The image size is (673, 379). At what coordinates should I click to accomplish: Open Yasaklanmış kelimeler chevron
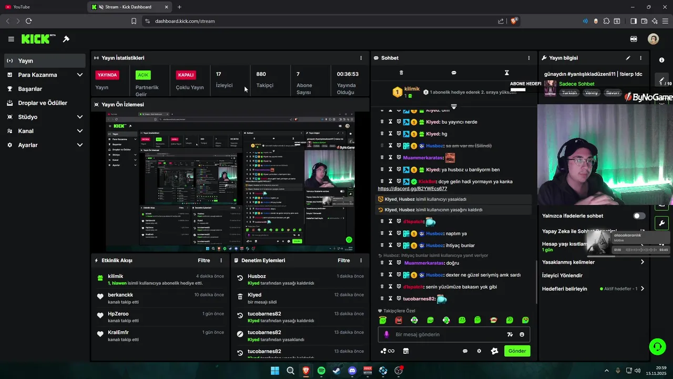(x=642, y=262)
